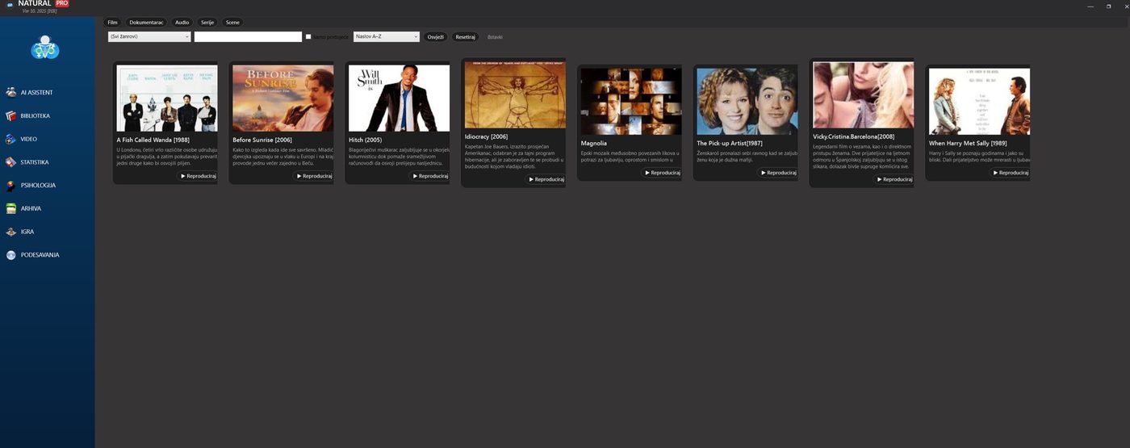Click the Natural Pro logo in sidebar
This screenshot has width=1130, height=448.
pos(45,48)
